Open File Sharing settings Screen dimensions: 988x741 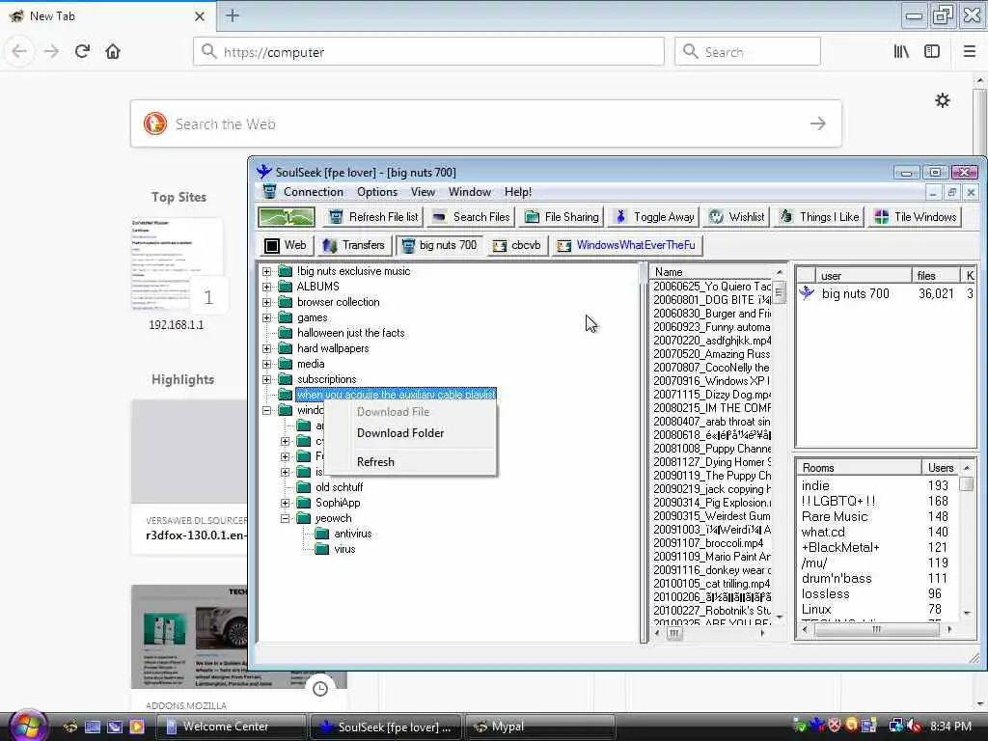pyautogui.click(x=563, y=217)
